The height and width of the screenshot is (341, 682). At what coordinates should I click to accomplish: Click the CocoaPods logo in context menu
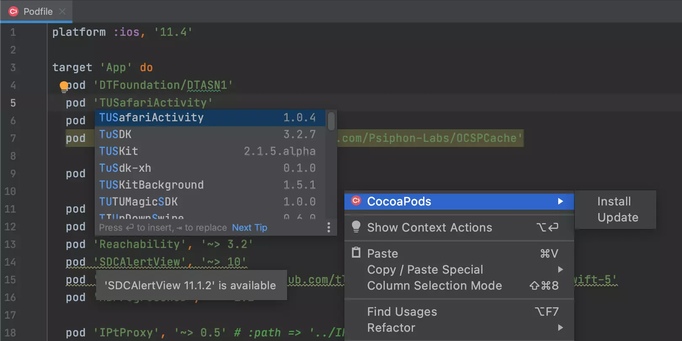click(356, 201)
